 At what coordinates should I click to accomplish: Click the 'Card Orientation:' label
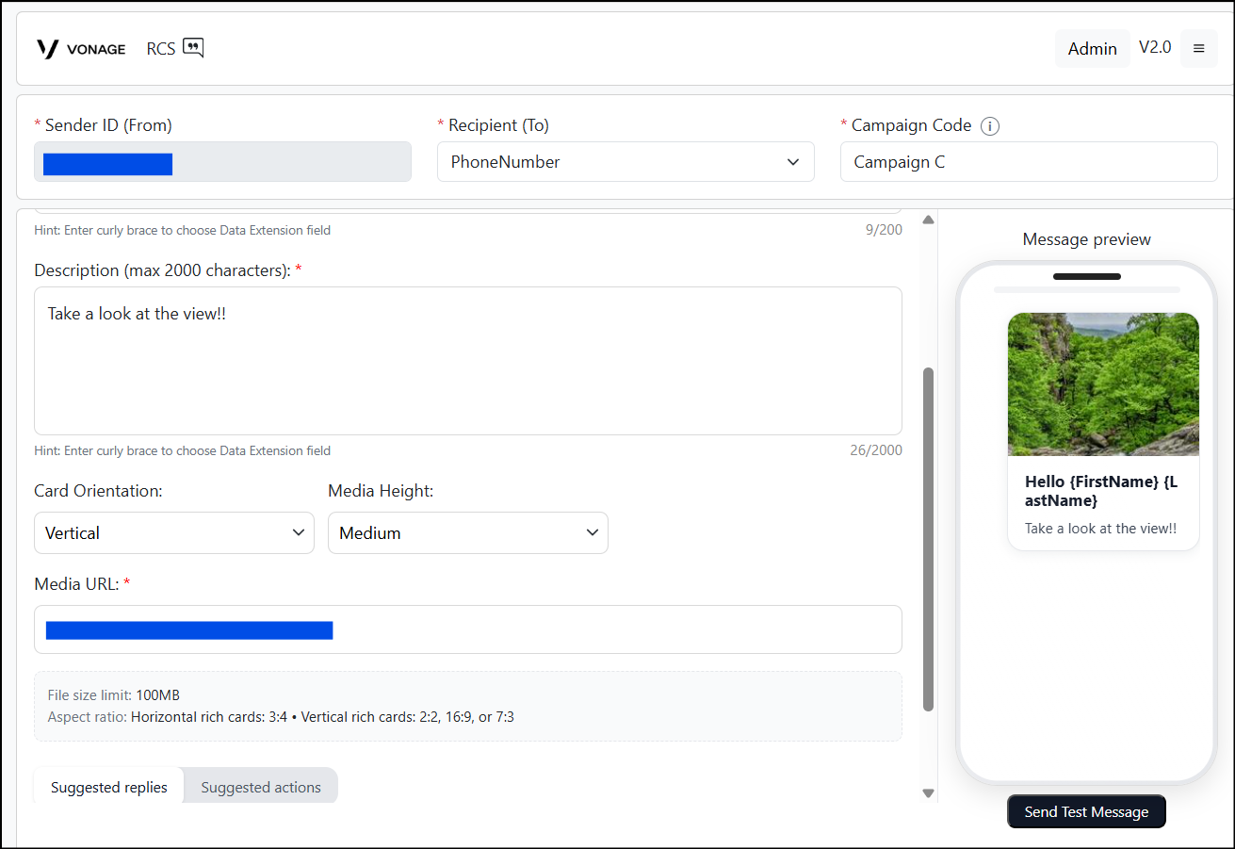coord(98,491)
